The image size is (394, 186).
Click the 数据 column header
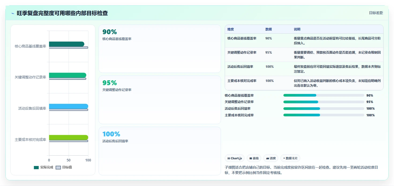point(269,29)
